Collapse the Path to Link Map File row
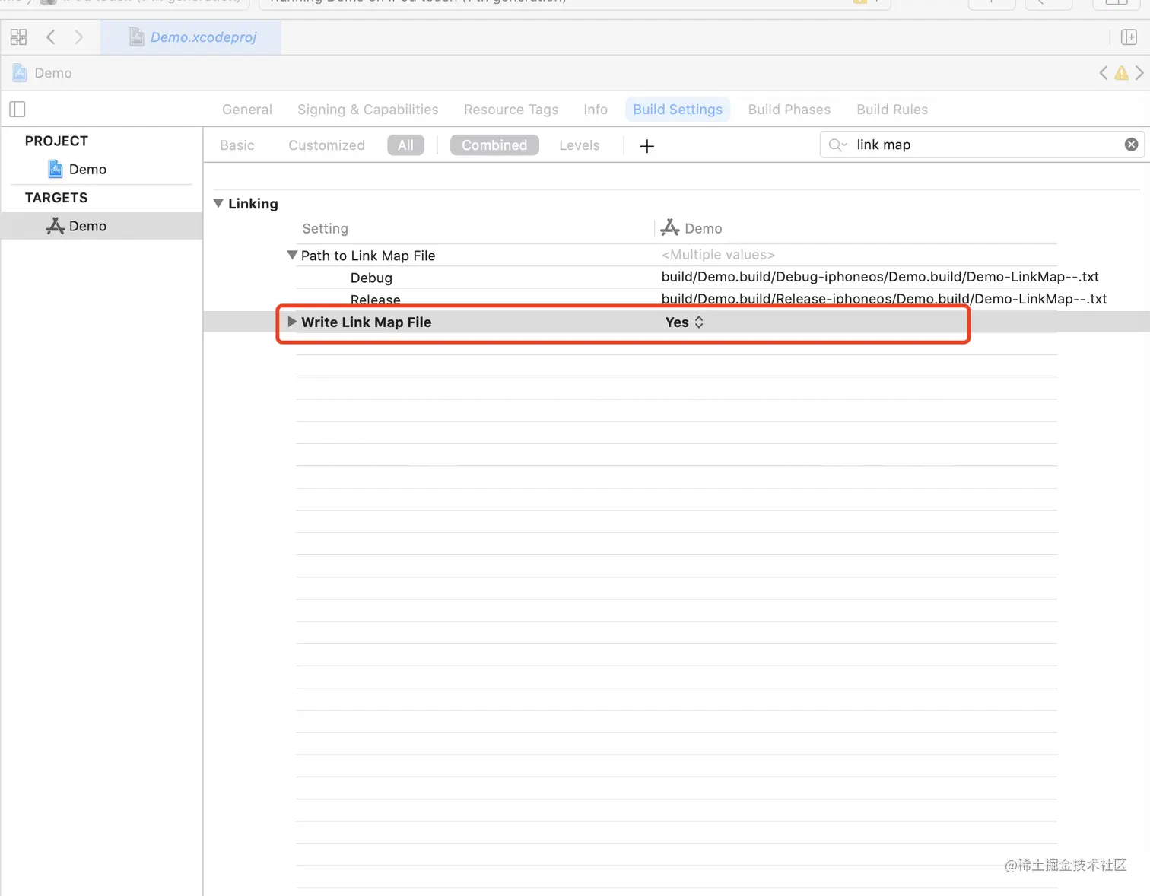The width and height of the screenshot is (1150, 896). pyautogui.click(x=292, y=256)
